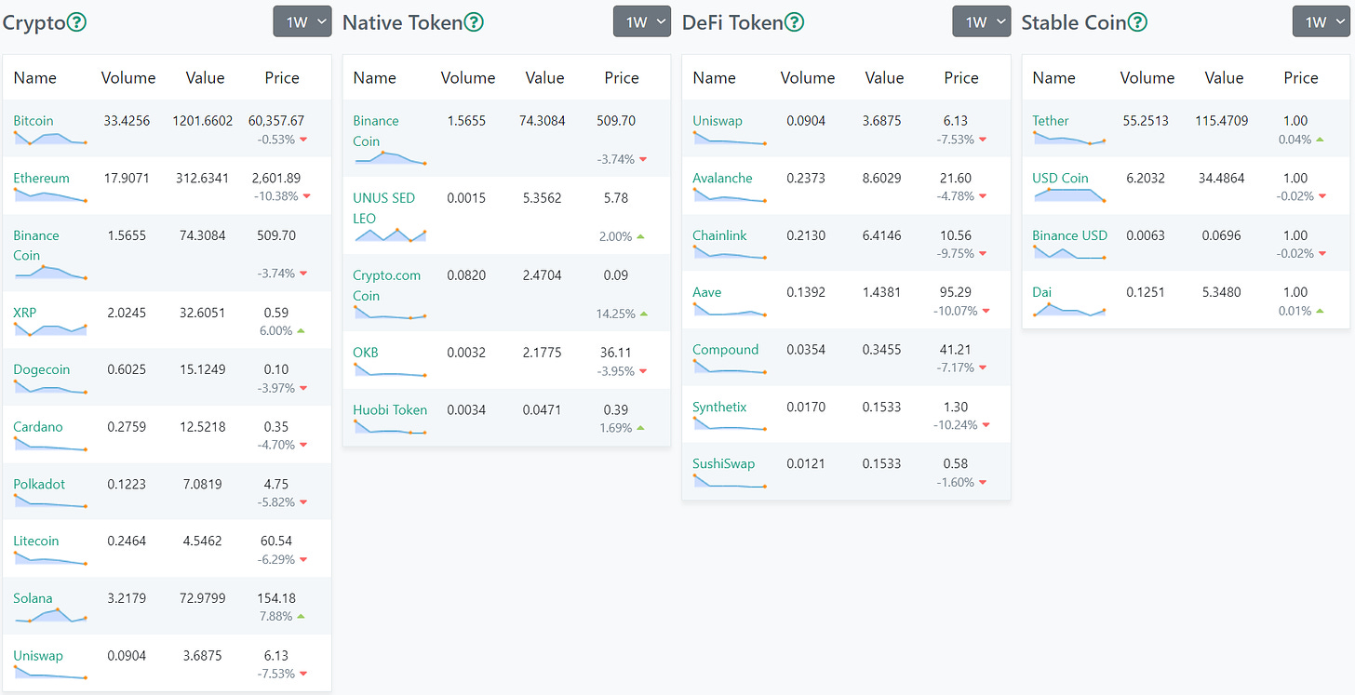Click the help icon next to Native Token

tap(474, 22)
